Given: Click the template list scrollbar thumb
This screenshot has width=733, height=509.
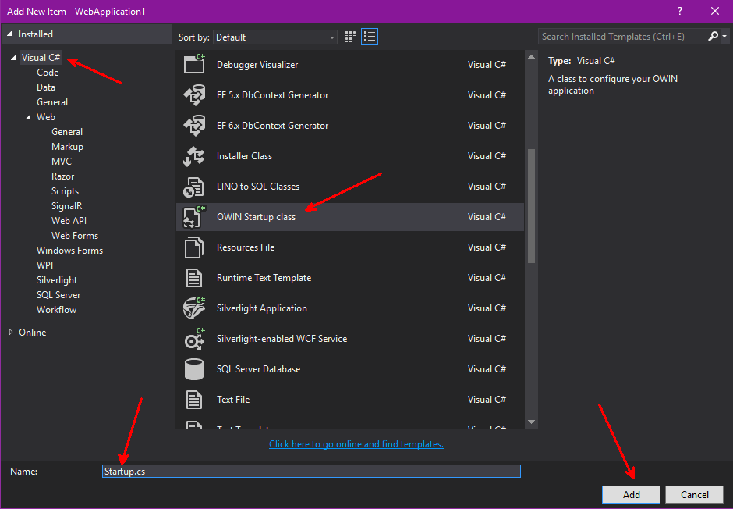Looking at the screenshot, I should (532, 206).
